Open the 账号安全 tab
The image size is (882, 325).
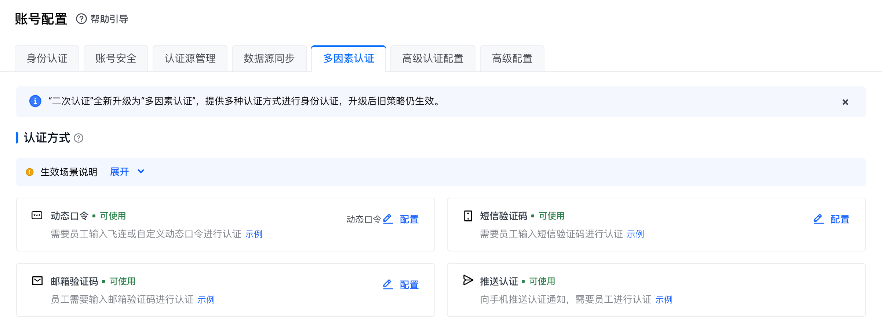click(116, 59)
